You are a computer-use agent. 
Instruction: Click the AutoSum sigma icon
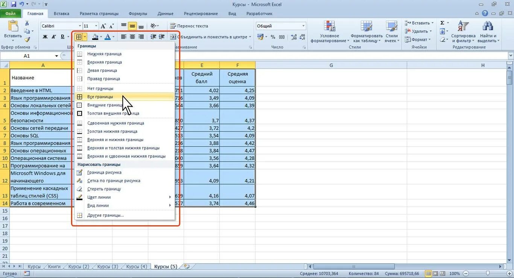coord(443,23)
